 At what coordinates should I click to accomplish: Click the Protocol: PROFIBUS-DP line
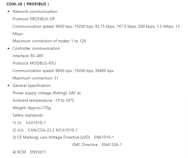34,19
